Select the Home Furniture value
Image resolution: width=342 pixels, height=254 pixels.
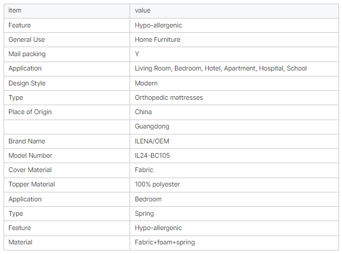coord(158,39)
